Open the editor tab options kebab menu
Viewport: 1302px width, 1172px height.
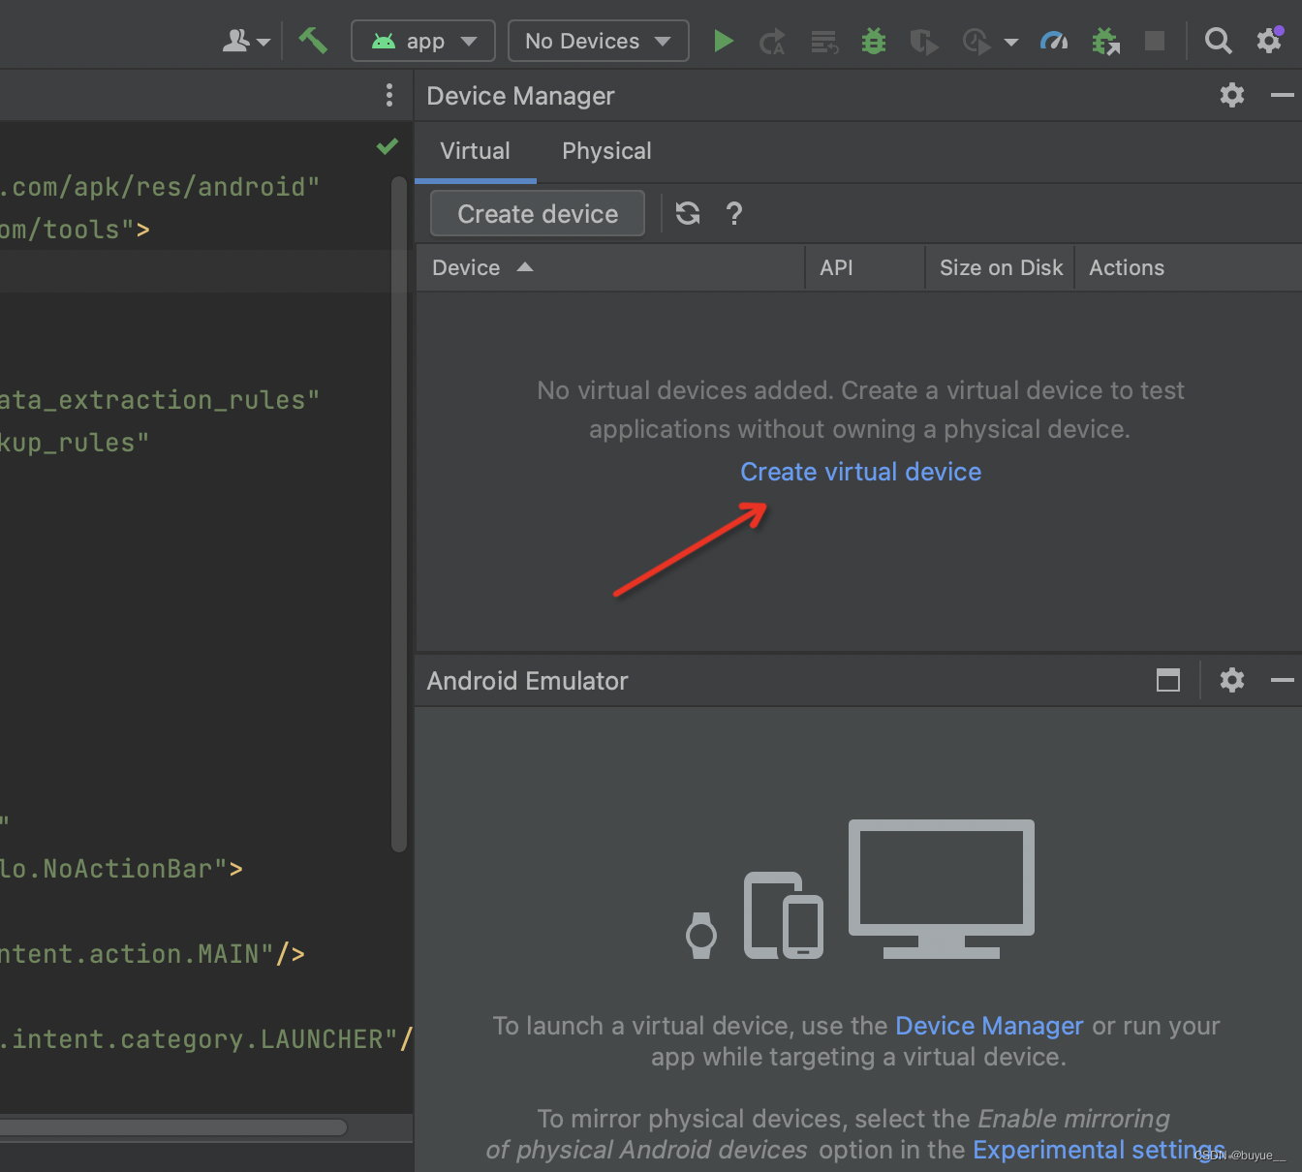point(389,95)
